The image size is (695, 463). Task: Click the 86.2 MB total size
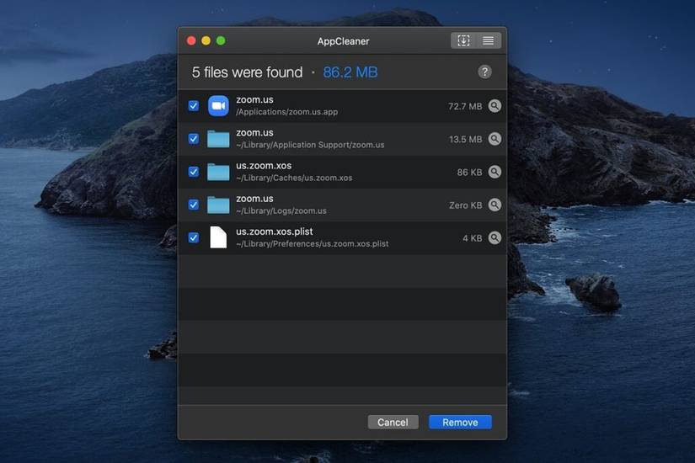350,72
